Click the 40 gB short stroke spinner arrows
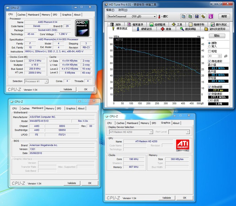Image resolution: width=236 pixels, height=206 pixels. click(220, 56)
